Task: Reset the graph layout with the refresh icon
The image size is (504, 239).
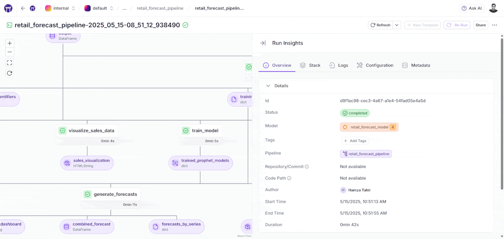Action: (x=10, y=73)
